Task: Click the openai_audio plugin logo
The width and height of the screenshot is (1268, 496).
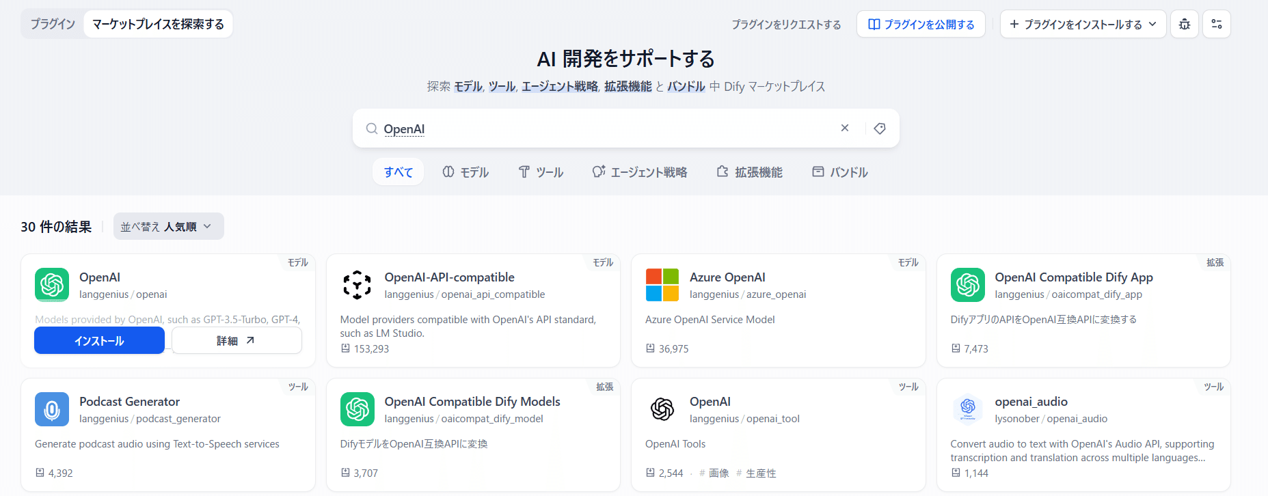Action: click(968, 409)
